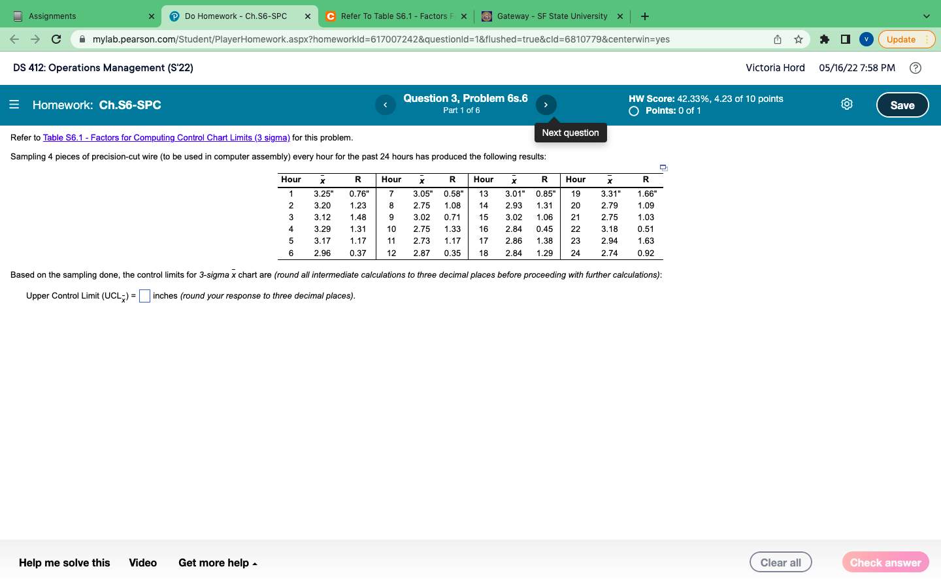Click the V profile avatar in the toolbar

tap(865, 39)
